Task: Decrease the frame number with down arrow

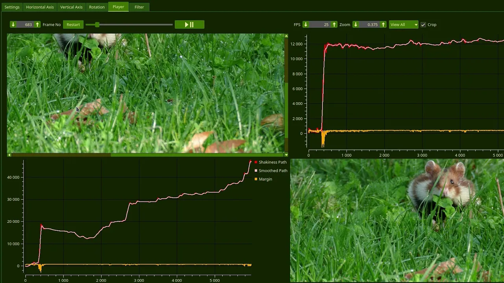Action: (x=13, y=24)
